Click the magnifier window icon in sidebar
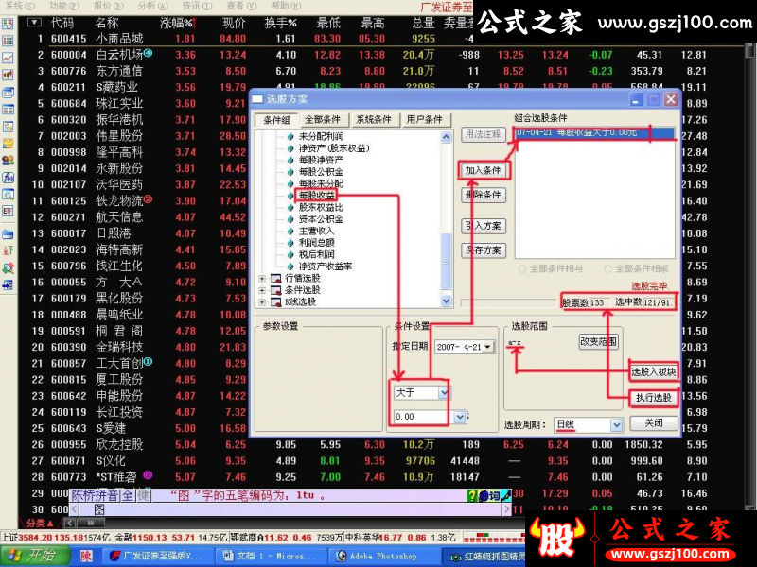Screen dimensions: 757x567 [x=8, y=195]
